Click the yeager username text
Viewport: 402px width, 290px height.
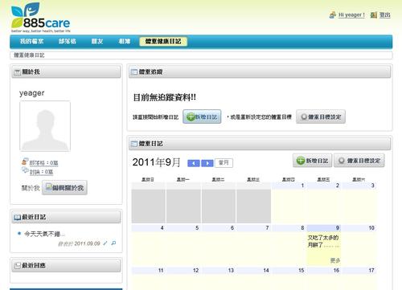click(31, 93)
